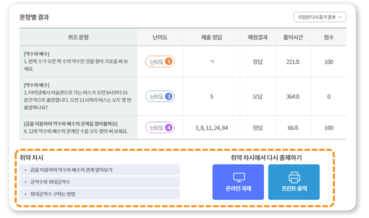Select weak lesson 최대공약수 구하는 방법

click(99, 194)
